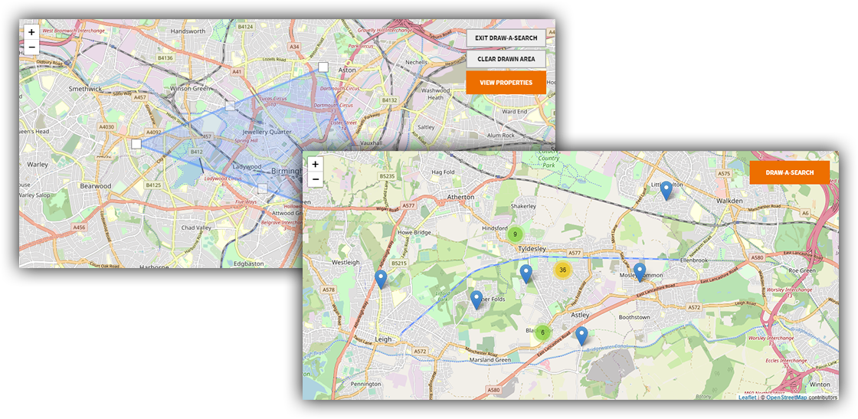
Task: Click Clear Drawn Area button
Action: [x=506, y=59]
